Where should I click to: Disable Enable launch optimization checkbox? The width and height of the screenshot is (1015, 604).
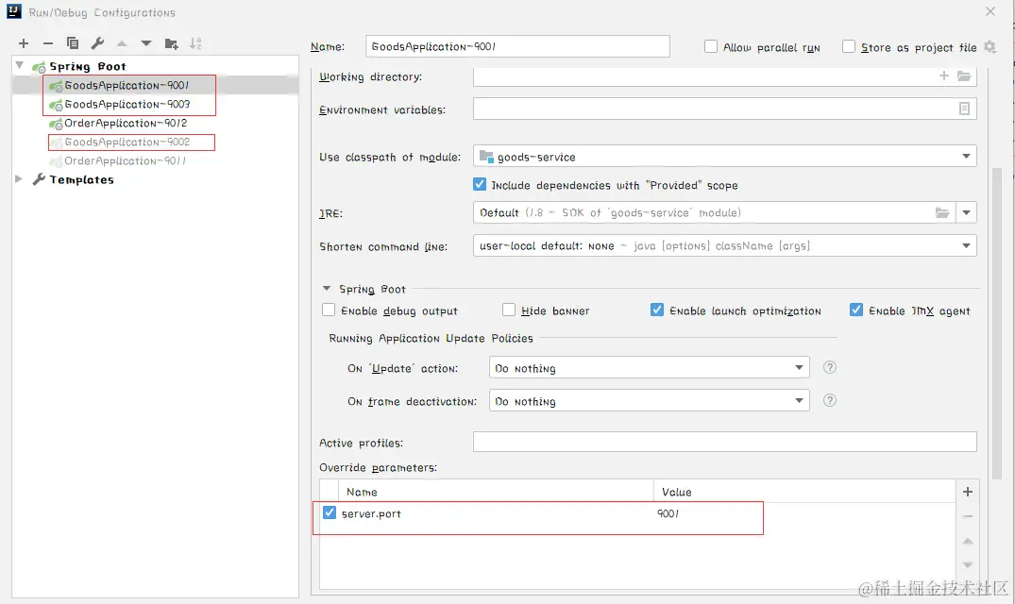point(657,310)
